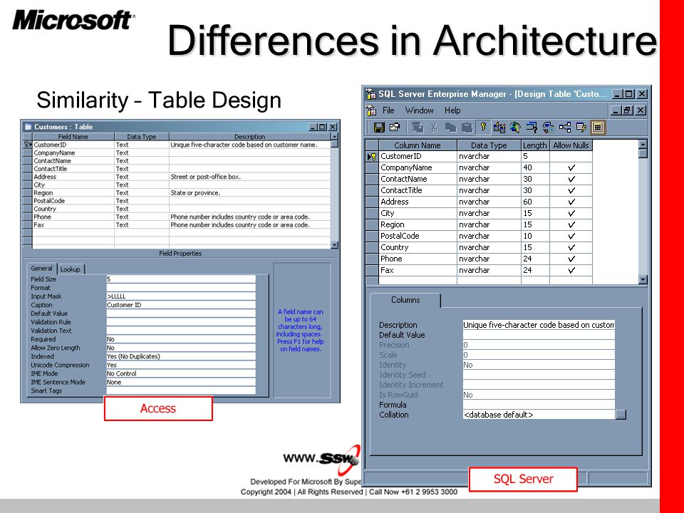Viewport: 684px width, 513px height.
Task: Click the Cut scissors icon
Action: point(434,128)
